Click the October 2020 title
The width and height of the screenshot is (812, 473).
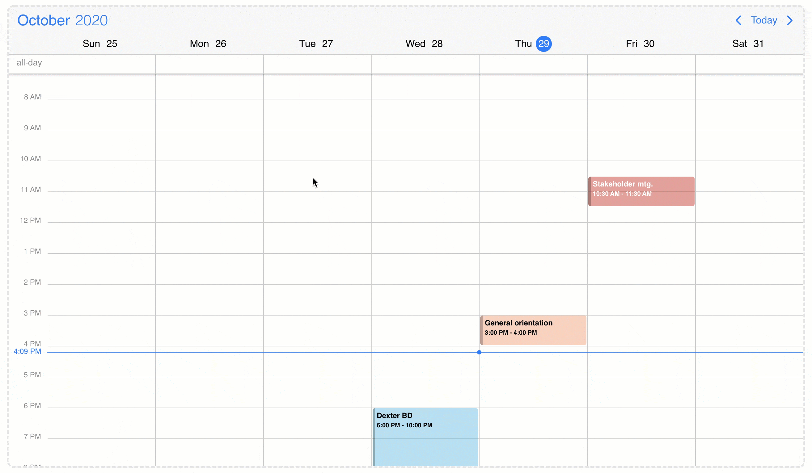62,20
